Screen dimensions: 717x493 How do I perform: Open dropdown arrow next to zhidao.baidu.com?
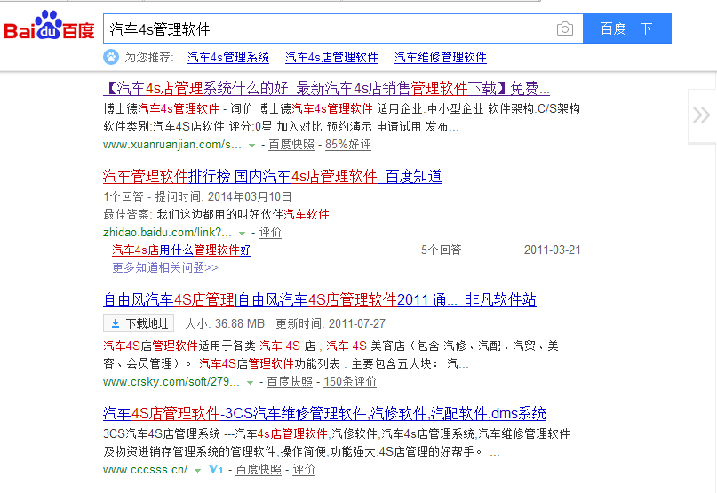click(242, 234)
